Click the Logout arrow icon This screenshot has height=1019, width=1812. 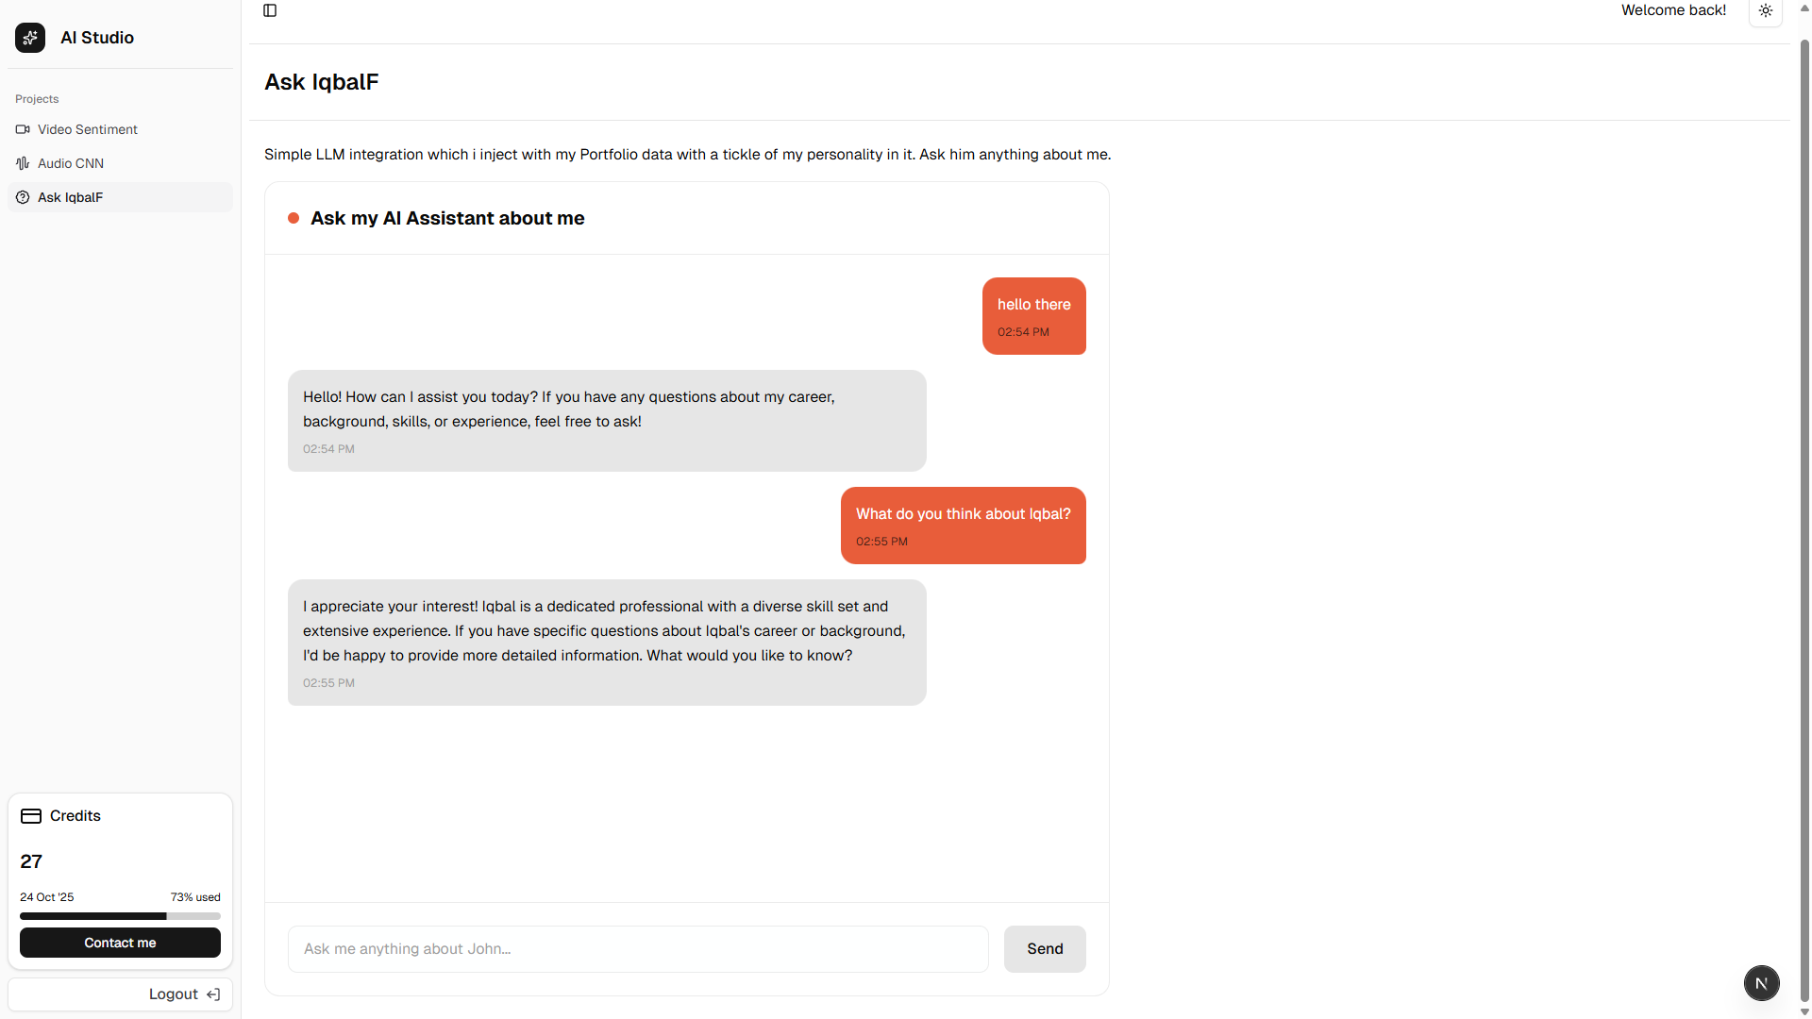(213, 994)
